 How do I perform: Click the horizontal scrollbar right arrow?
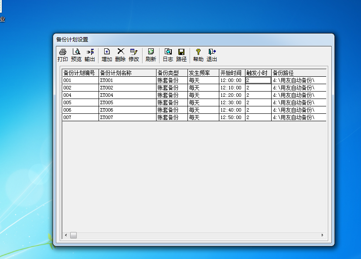322,235
